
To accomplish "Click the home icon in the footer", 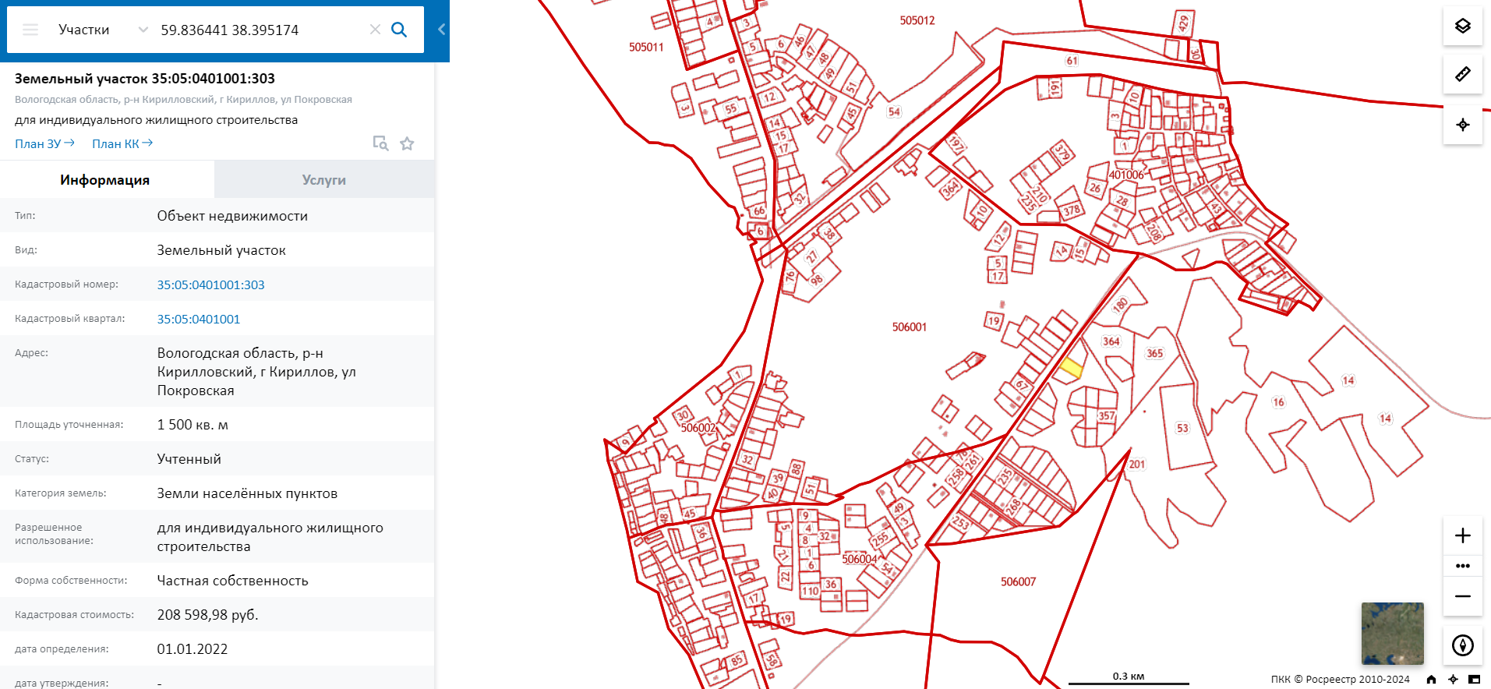I will tap(1431, 680).
